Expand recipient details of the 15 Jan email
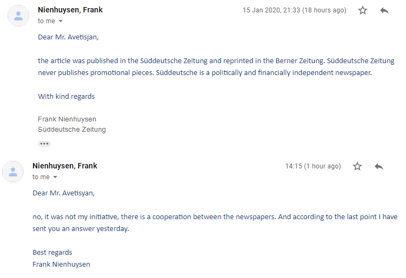The width and height of the screenshot is (406, 278). click(x=61, y=21)
